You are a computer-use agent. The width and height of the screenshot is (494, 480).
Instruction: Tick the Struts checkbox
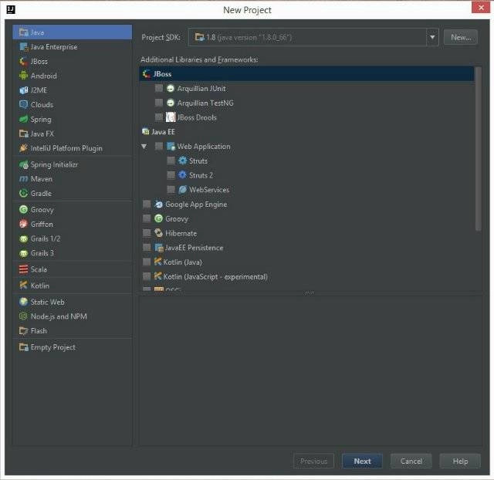171,161
